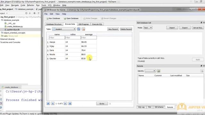Click the Remote panel upload icon

point(202,71)
